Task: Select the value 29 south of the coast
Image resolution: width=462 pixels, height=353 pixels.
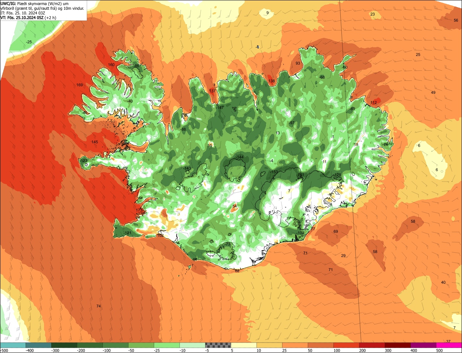Action: pos(343,256)
